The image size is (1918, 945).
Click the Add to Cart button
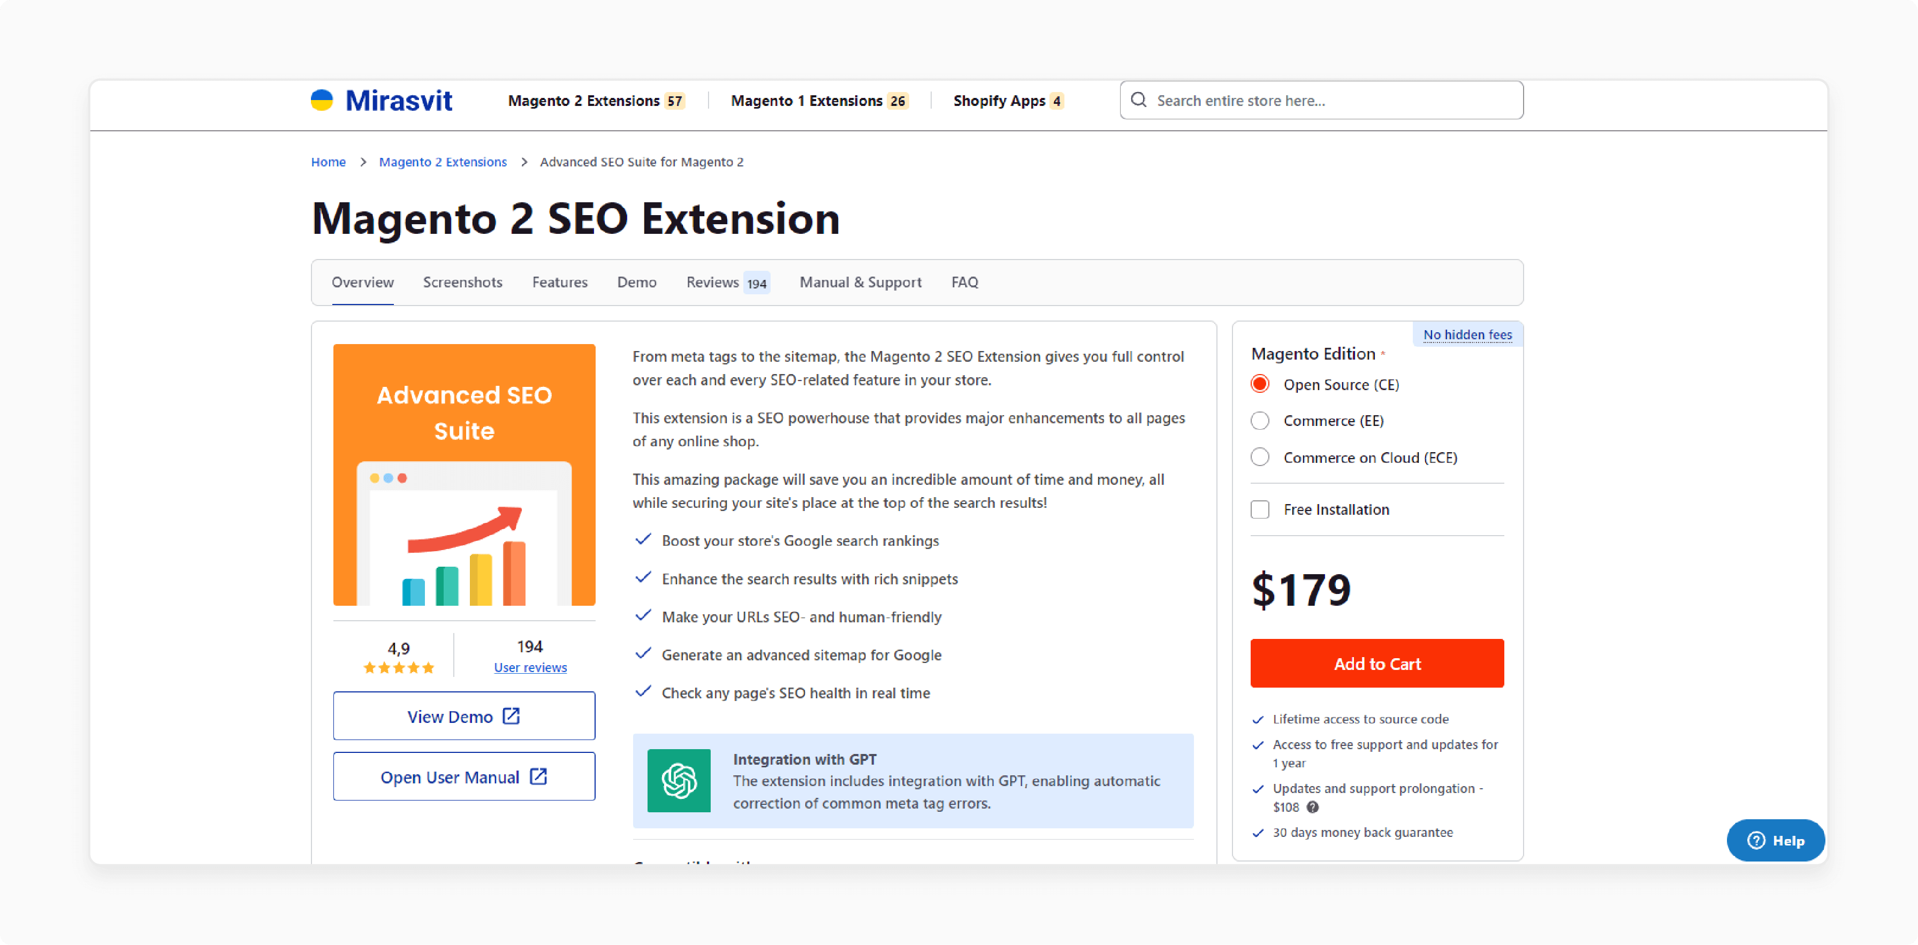point(1377,663)
